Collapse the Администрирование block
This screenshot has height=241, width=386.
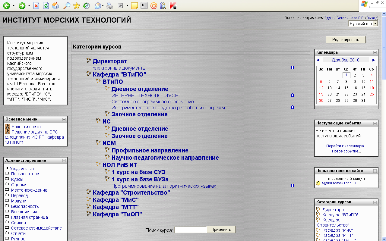point(64,161)
